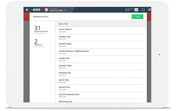Open the hamburger menu
The width and height of the screenshot is (178, 111).
(x=150, y=10)
